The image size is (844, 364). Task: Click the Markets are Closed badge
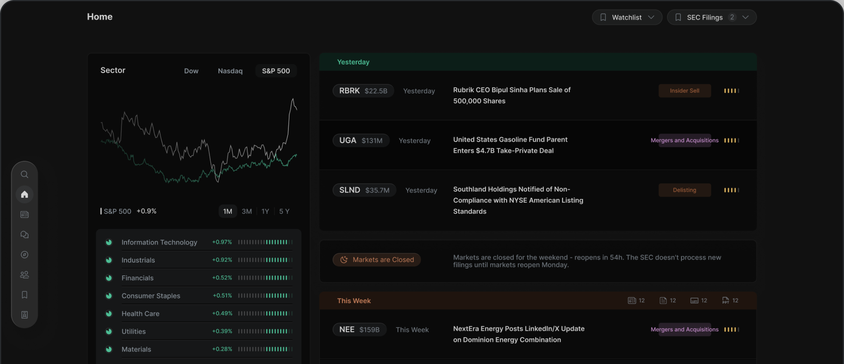(x=377, y=260)
